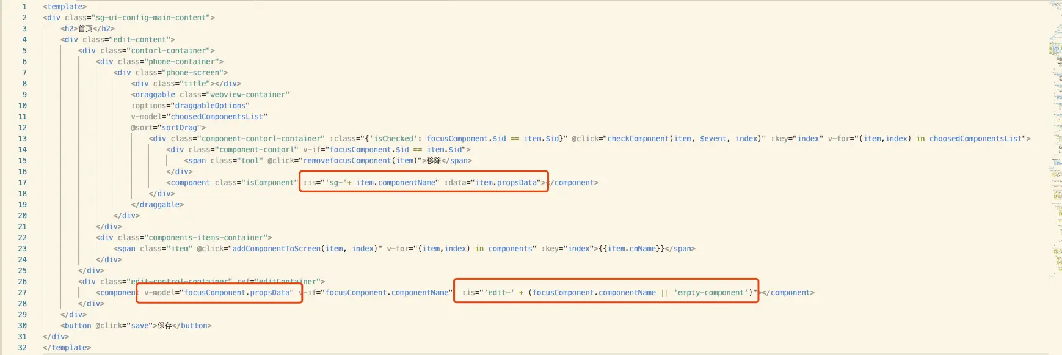Click the "sg-ui-config-main-content" class value
The width and height of the screenshot is (1062, 355).
[153, 18]
